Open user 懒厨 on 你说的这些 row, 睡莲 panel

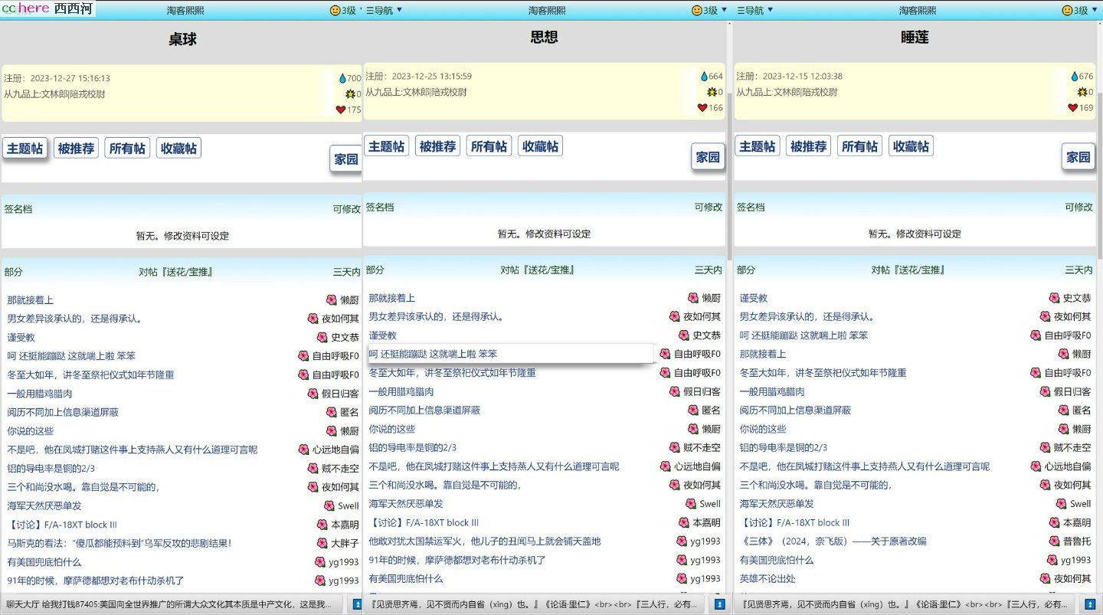[1082, 429]
